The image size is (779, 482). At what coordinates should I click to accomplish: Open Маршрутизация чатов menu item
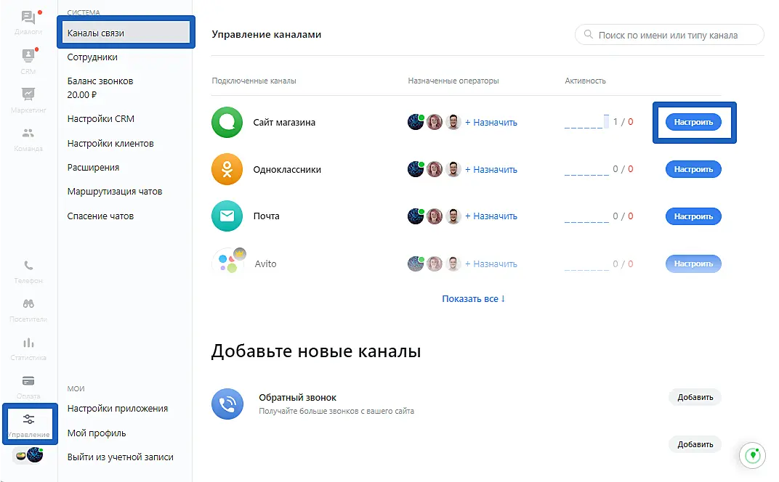click(115, 192)
